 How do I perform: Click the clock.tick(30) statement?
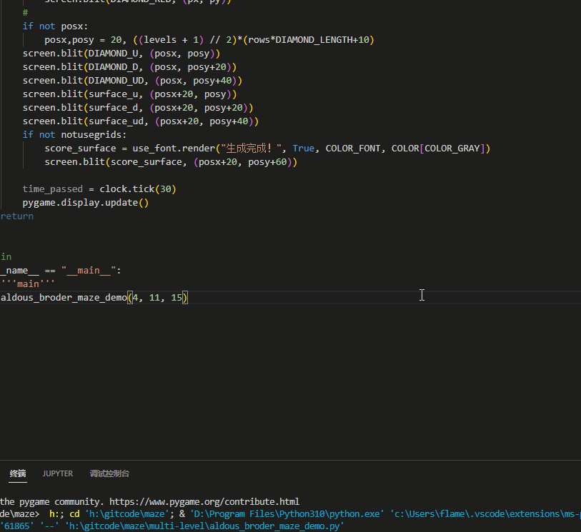138,189
